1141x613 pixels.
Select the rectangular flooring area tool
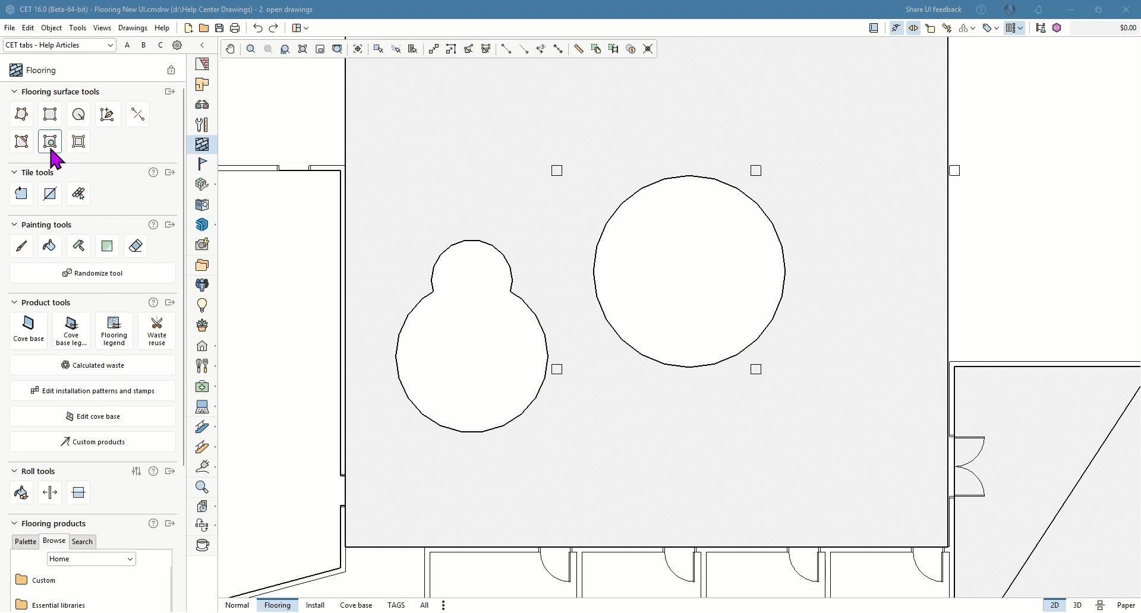coord(50,114)
